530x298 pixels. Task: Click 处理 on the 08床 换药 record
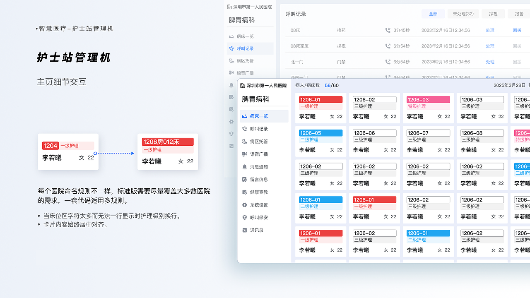pos(490,30)
